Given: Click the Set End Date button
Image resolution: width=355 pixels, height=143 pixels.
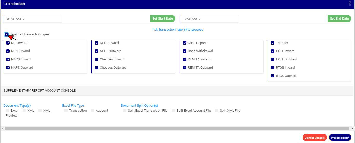Looking at the screenshot, I should [x=339, y=19].
